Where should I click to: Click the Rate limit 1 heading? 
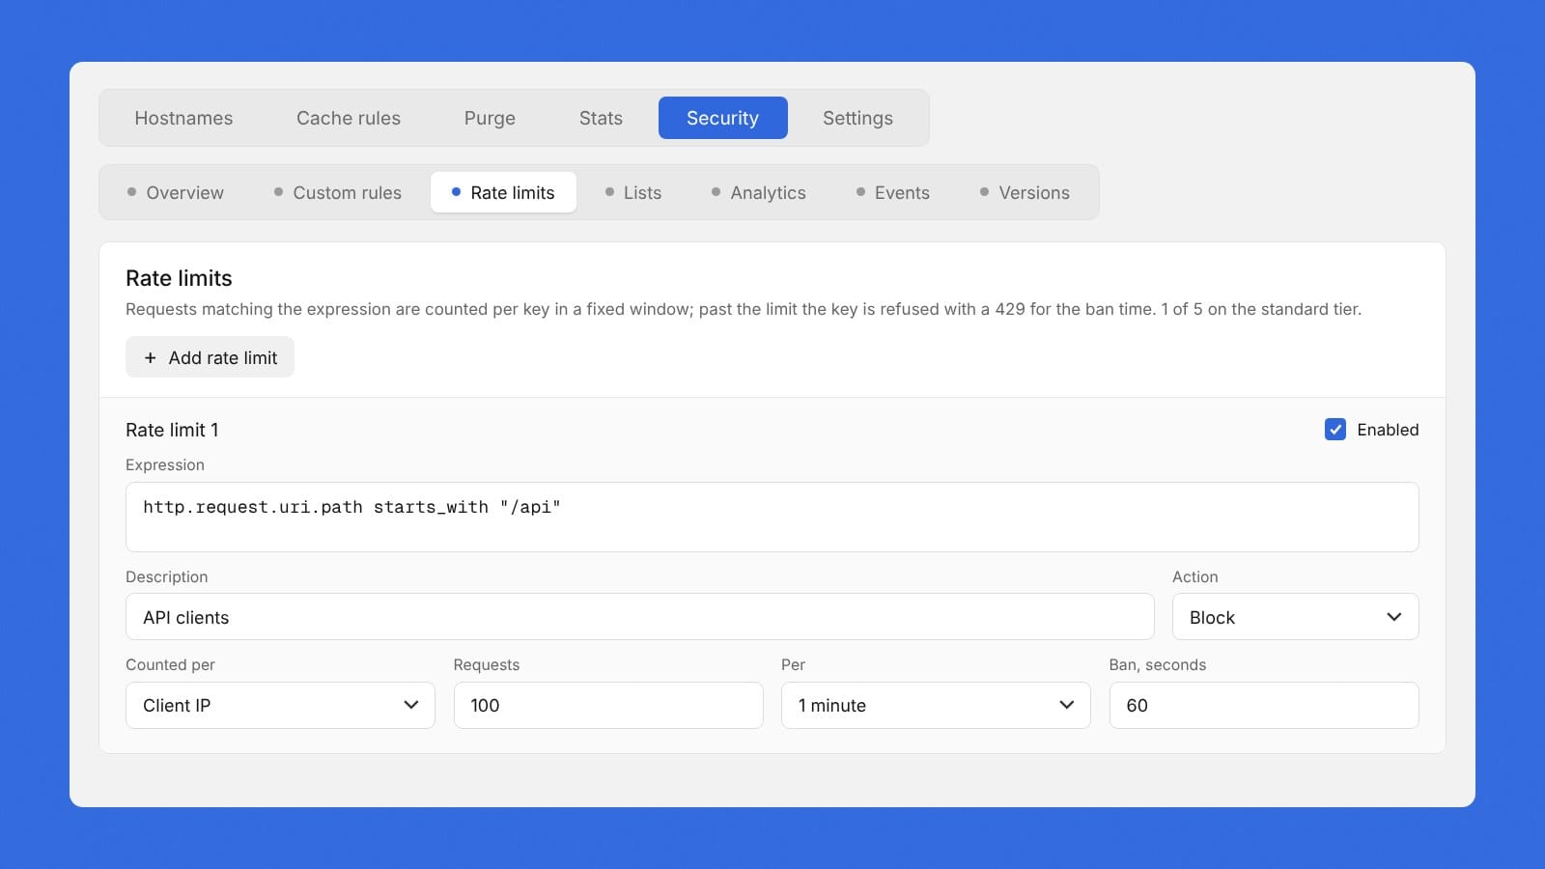tap(172, 430)
